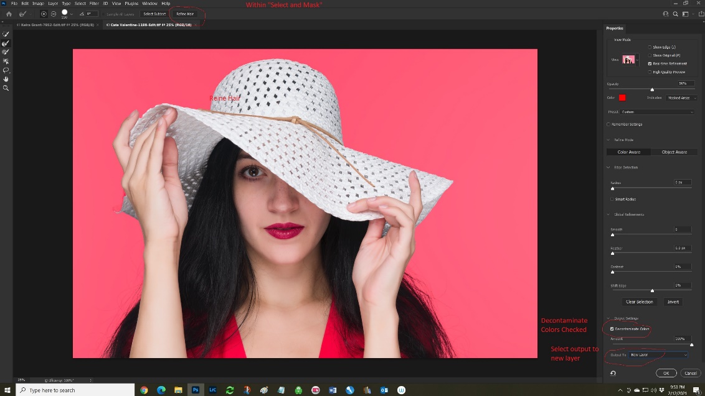Viewport: 705px width, 396px height.
Task: Click the Refine Hair button
Action: pos(185,14)
